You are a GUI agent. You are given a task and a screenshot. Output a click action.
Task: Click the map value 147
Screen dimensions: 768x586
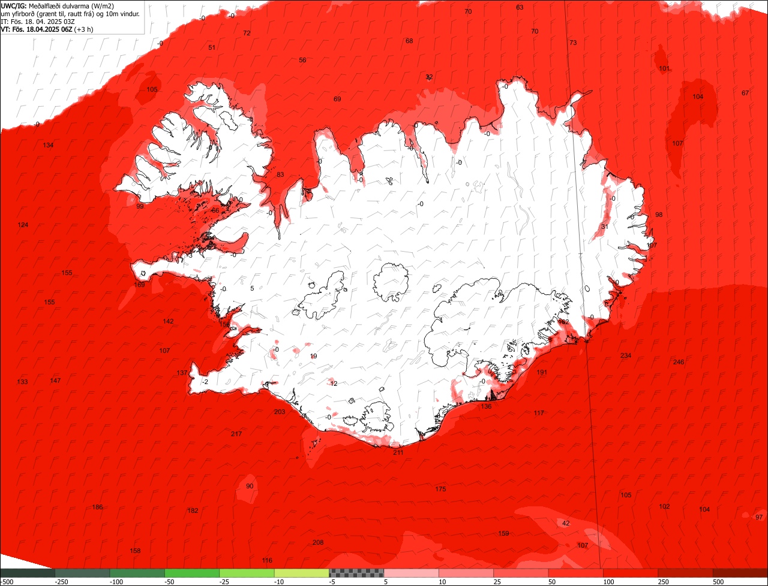[55, 380]
